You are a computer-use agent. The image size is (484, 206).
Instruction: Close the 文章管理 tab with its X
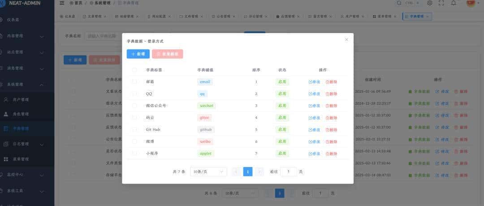105,16
